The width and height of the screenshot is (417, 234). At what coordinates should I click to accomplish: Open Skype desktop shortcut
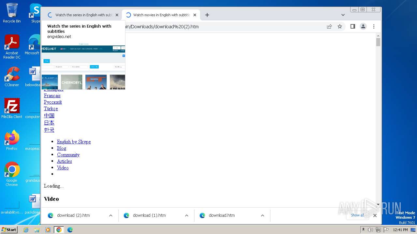[35, 13]
